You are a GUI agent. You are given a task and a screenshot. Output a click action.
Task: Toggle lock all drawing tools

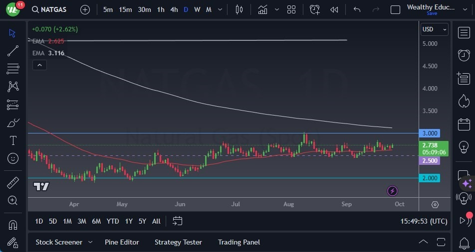[13, 243]
